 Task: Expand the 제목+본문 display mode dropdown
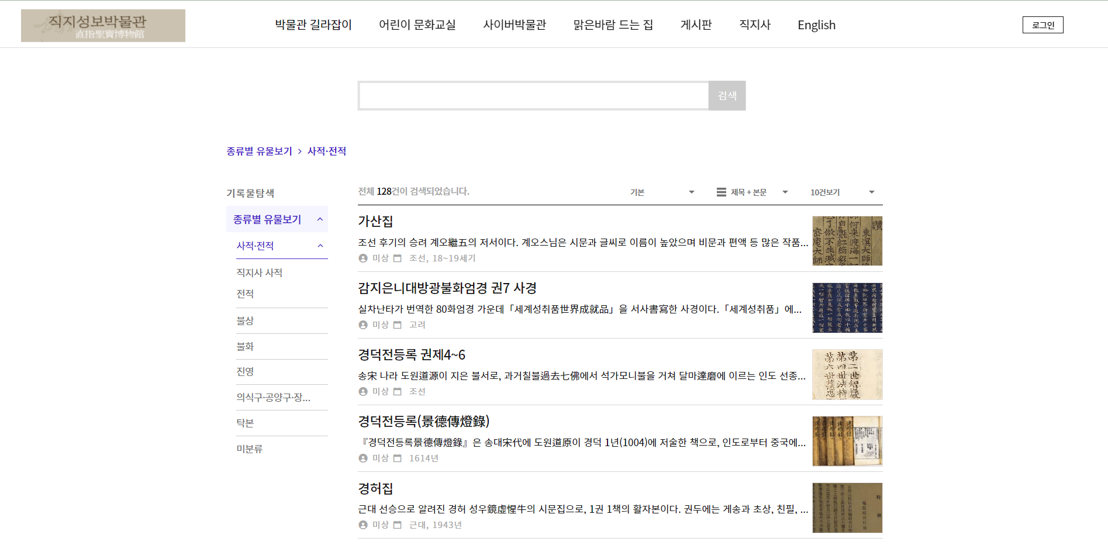[x=785, y=192]
